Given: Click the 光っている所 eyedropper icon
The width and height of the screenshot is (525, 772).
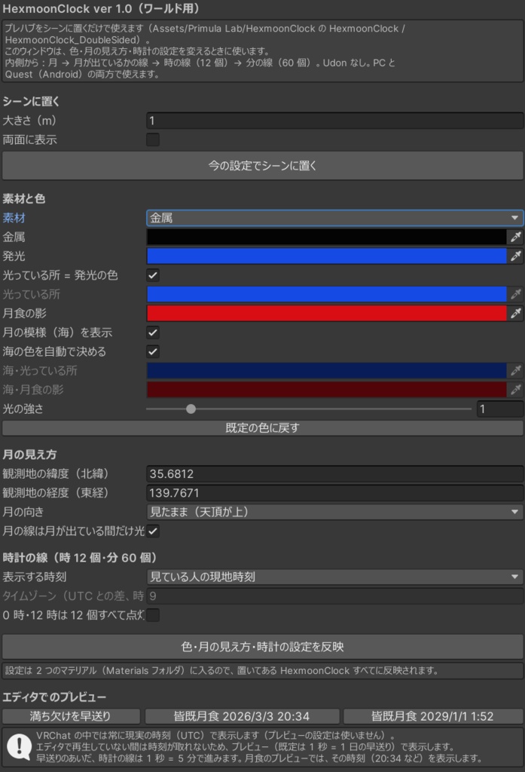Looking at the screenshot, I should 515,295.
